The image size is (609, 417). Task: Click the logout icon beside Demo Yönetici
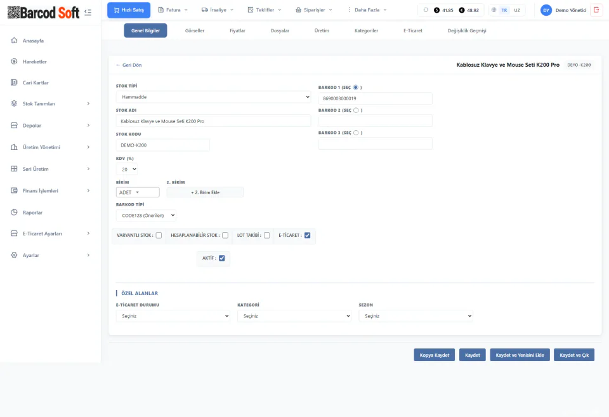tap(596, 10)
